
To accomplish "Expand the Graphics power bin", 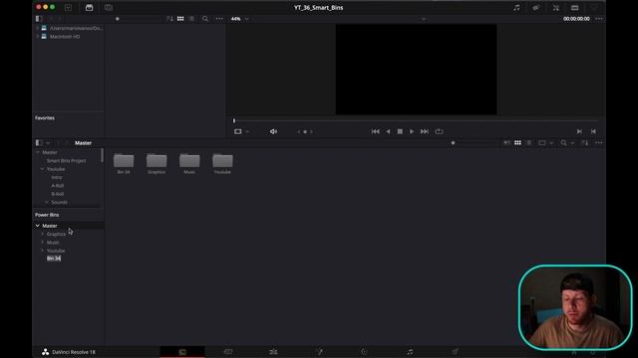I will pyautogui.click(x=42, y=235).
